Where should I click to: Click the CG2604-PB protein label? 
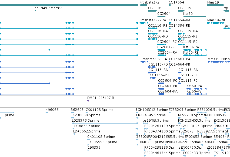168,86
